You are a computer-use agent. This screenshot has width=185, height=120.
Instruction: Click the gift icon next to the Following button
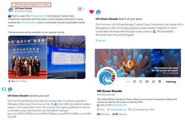[x=160, y=82]
